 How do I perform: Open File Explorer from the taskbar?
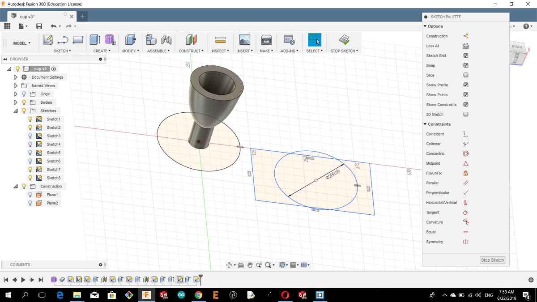(77, 295)
